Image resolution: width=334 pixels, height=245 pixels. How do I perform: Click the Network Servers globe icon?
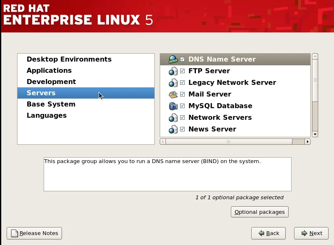click(173, 118)
